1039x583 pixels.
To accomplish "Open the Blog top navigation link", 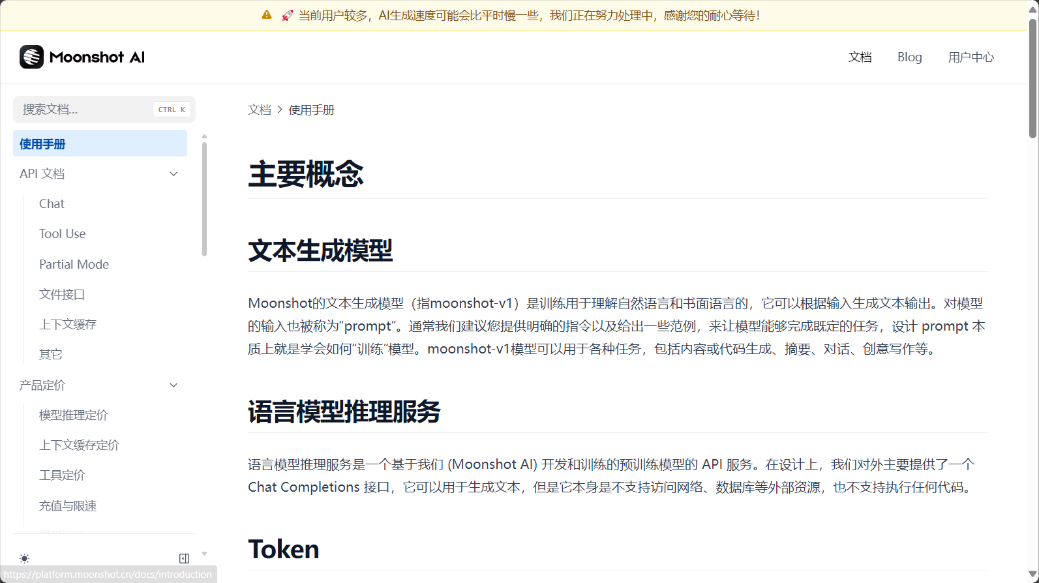I will pos(909,57).
